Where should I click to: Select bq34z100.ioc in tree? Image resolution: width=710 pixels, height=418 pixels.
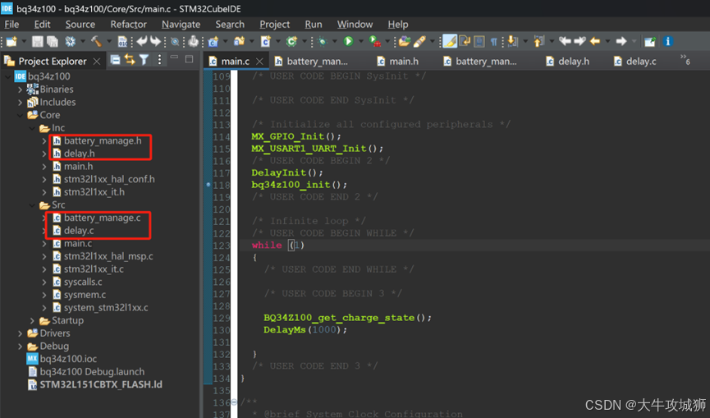coord(62,359)
